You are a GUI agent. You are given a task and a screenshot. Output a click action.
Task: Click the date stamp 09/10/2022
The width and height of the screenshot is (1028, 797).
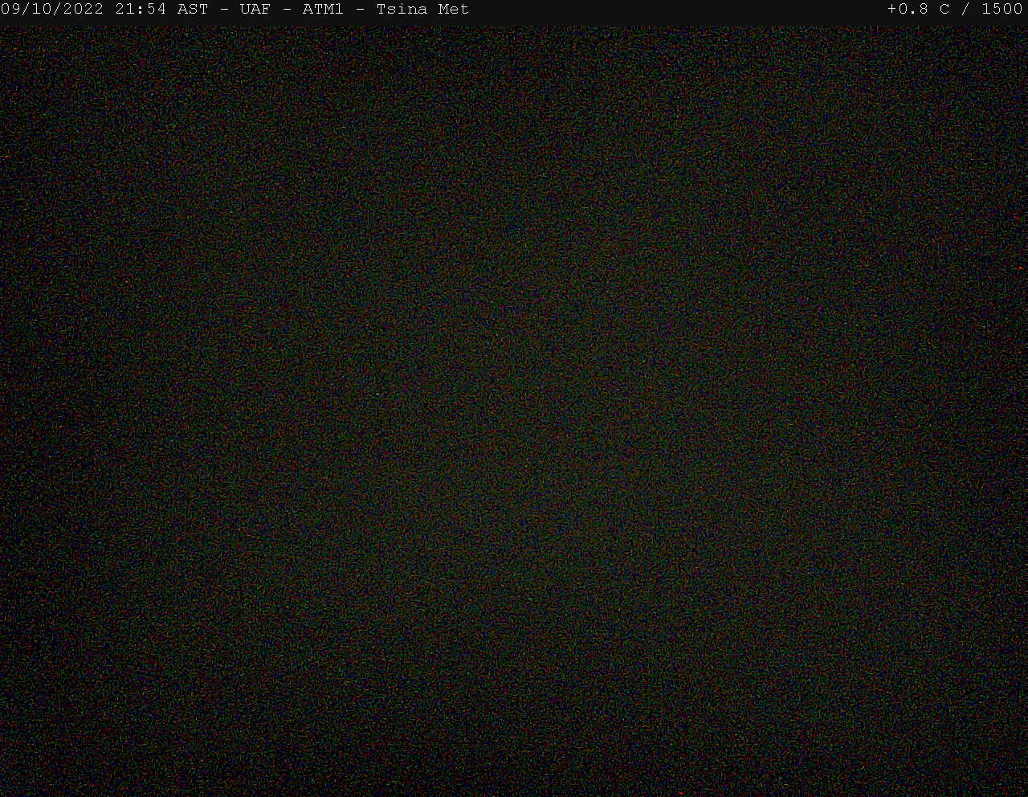click(x=52, y=10)
